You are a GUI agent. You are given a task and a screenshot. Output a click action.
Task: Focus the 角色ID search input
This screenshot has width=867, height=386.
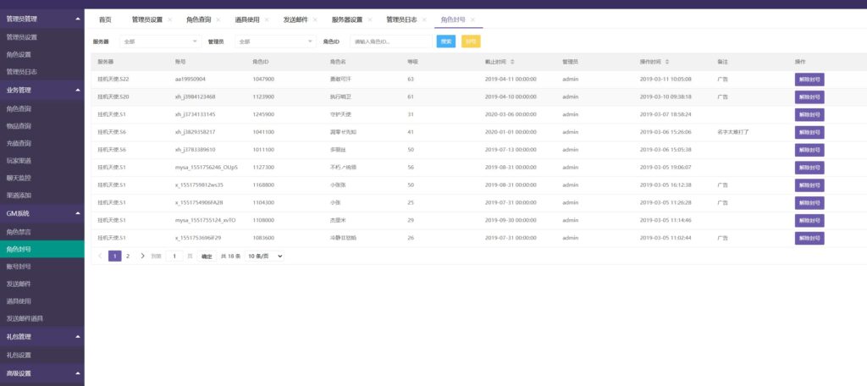391,41
